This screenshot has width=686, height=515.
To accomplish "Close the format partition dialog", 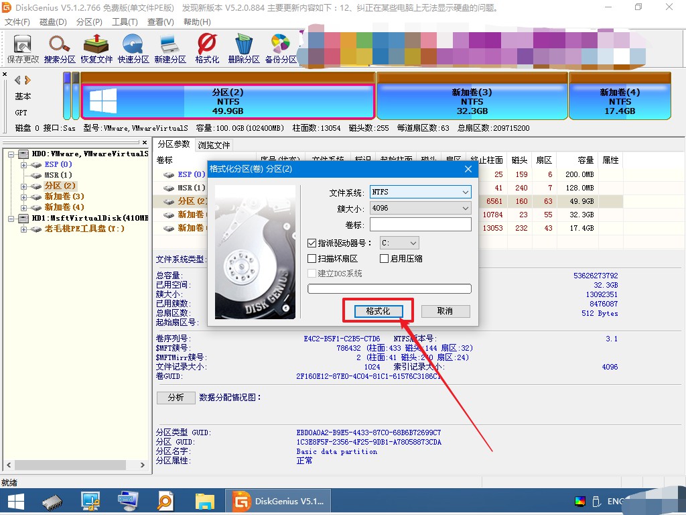I will click(468, 169).
